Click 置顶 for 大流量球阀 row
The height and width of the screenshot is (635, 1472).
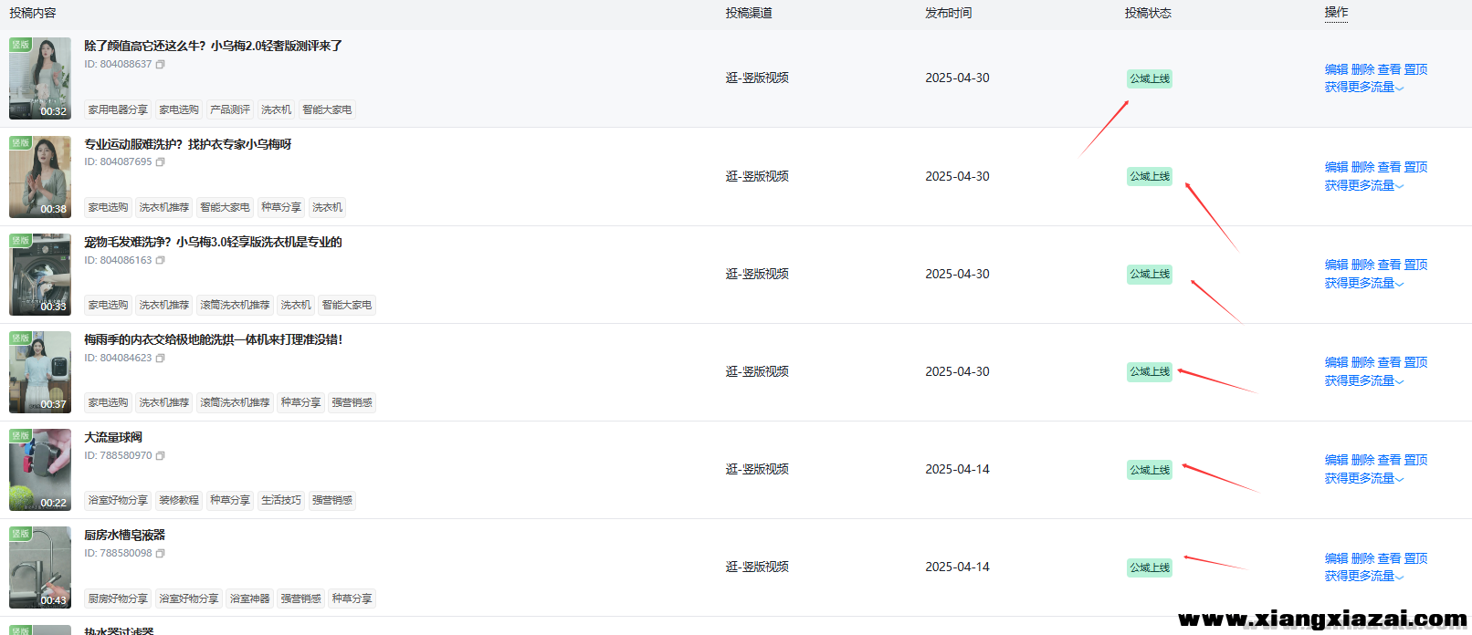1415,461
